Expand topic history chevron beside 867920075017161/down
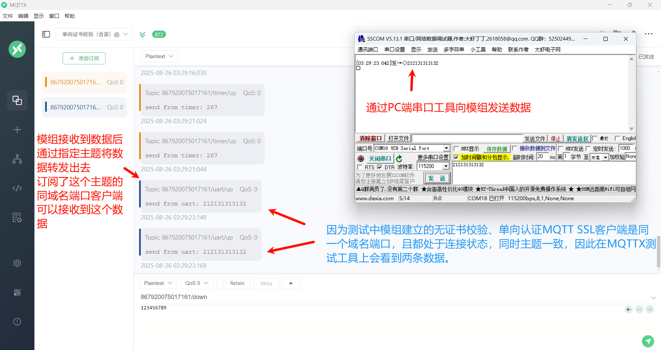 tap(653, 298)
